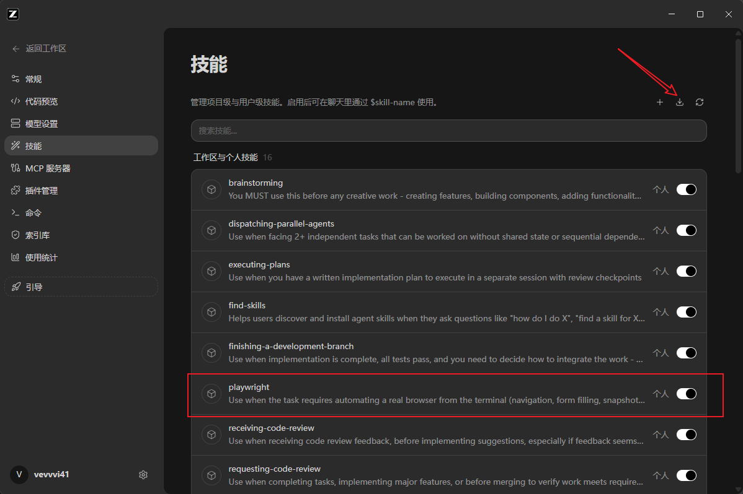Click the find-skills cube icon
Image resolution: width=743 pixels, height=494 pixels.
[x=211, y=312]
